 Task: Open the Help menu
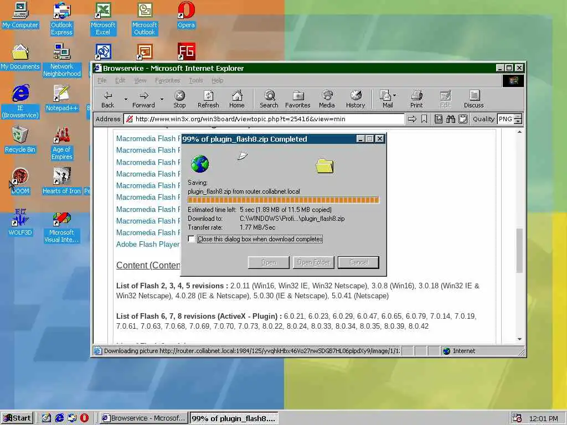click(x=217, y=80)
